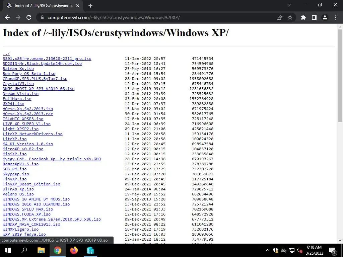Screen dimensions: 343x257
Task: Share this page using the share icon
Action: (x=279, y=17)
